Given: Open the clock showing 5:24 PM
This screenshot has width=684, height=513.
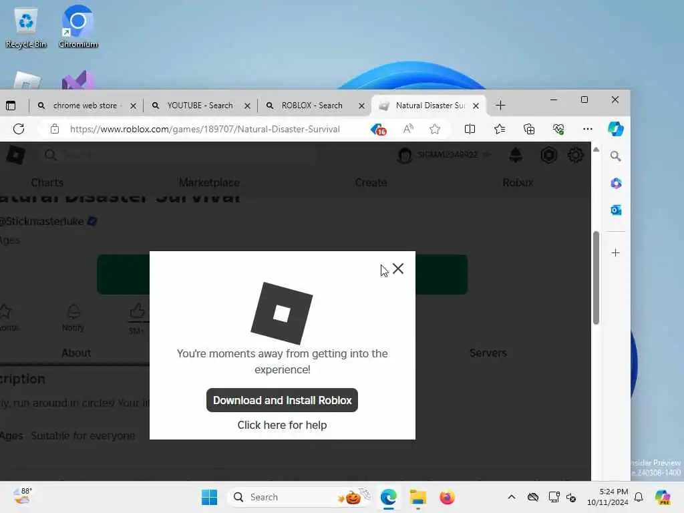Looking at the screenshot, I should click(x=608, y=497).
